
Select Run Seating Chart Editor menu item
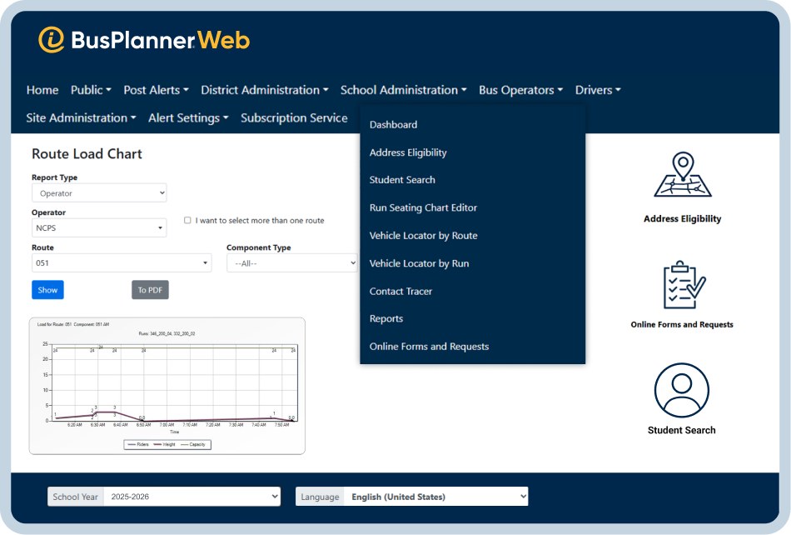click(x=423, y=207)
